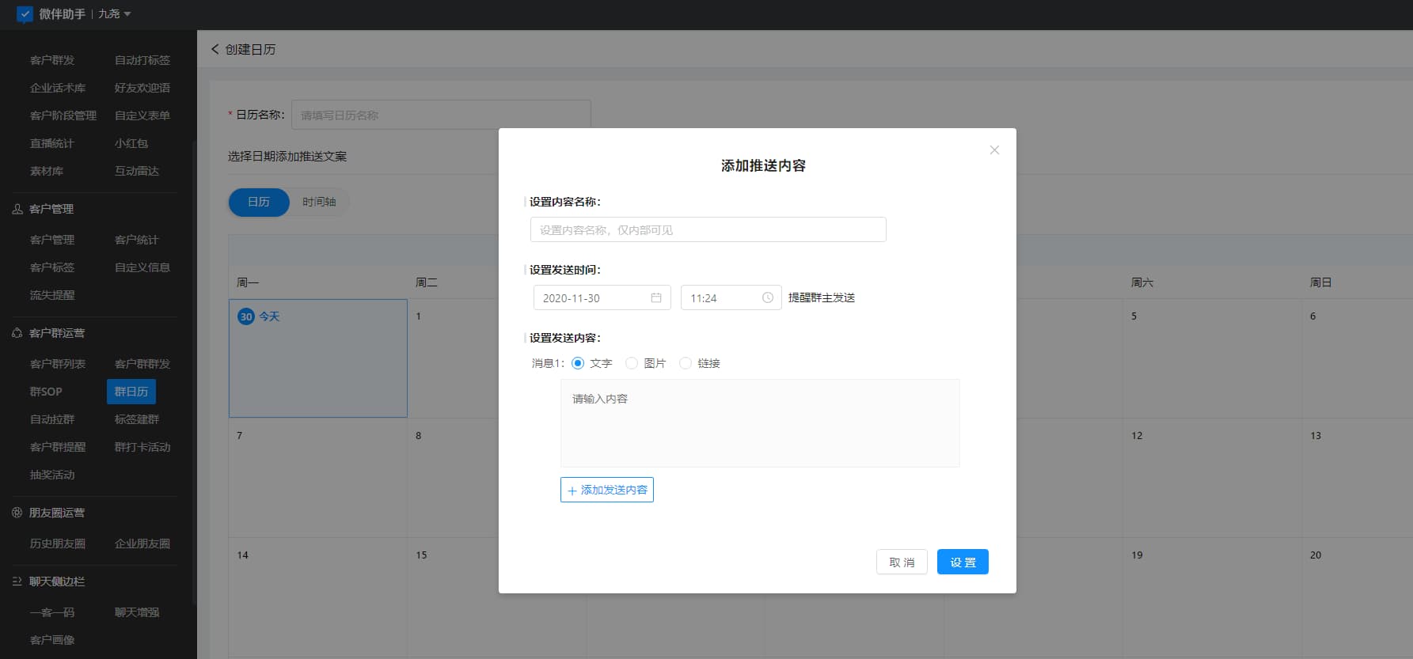The width and height of the screenshot is (1413, 659).
Task: Open 流失提醒 in the sidebar
Action: (52, 295)
